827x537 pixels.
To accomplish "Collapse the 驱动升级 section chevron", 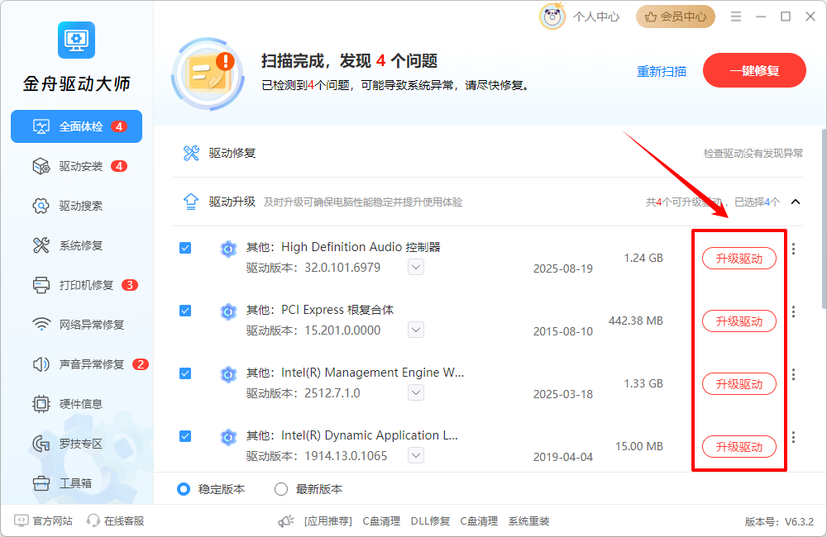I will tap(796, 202).
